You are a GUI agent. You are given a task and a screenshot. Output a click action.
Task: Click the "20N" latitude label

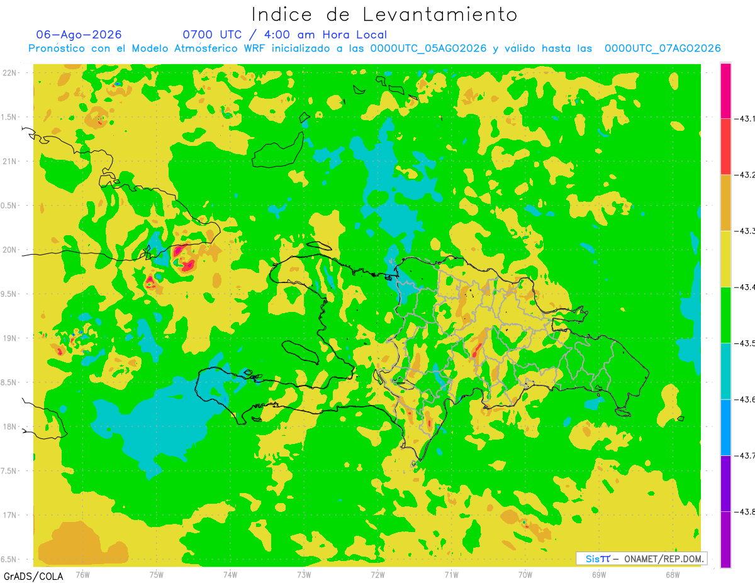coord(9,250)
